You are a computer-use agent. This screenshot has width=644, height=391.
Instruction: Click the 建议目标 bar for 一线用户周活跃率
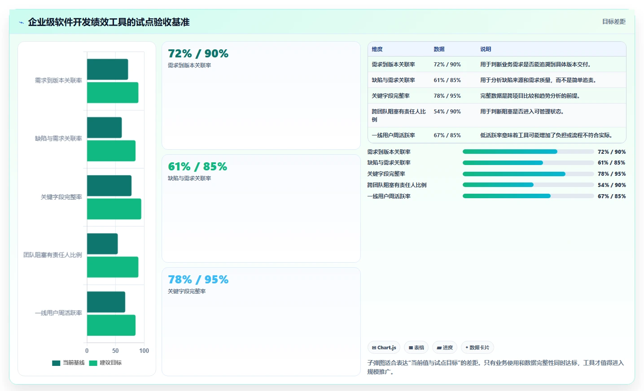[x=111, y=325]
